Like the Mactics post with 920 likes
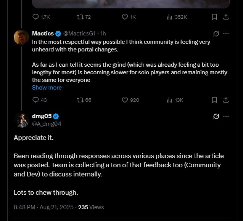 click(x=125, y=100)
